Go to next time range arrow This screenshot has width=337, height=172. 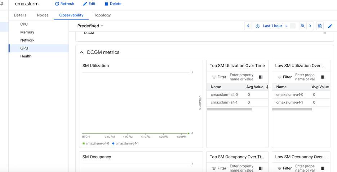pos(310,26)
